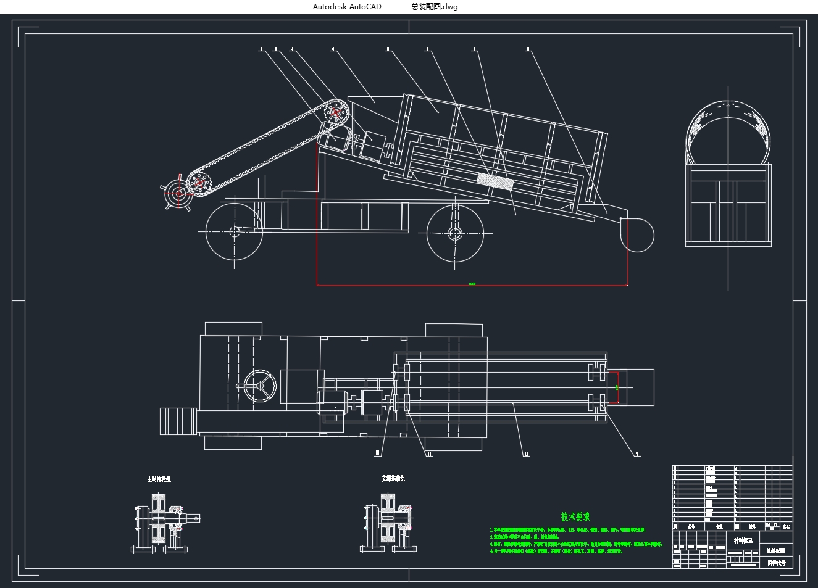Viewport: 818px width, 588px height.
Task: Click the round fan housing at right end
Action: tap(638, 235)
